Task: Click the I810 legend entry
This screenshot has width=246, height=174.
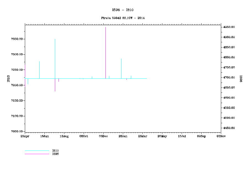Action: pyautogui.click(x=55, y=151)
